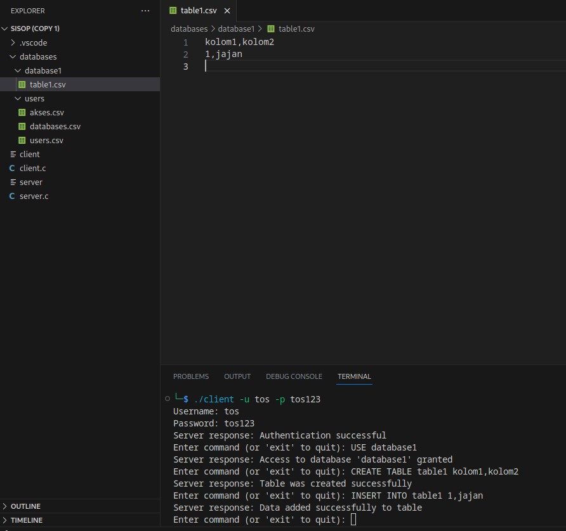Collapse the database1 folder chevron

point(18,71)
